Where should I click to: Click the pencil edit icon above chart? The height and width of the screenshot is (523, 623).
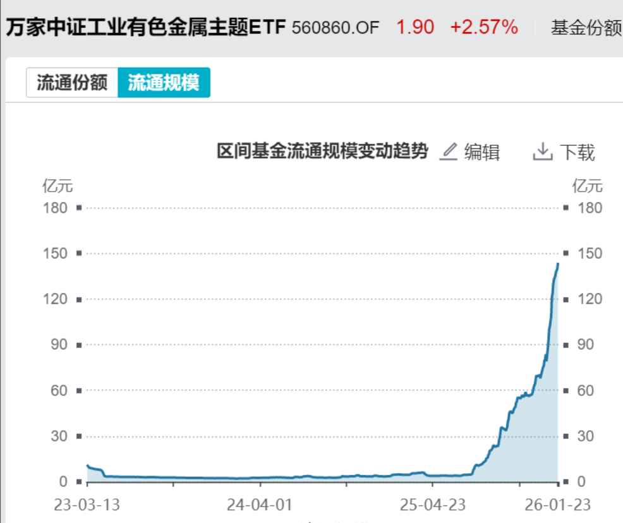pos(448,152)
